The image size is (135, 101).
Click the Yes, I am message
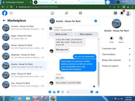coord(60,78)
